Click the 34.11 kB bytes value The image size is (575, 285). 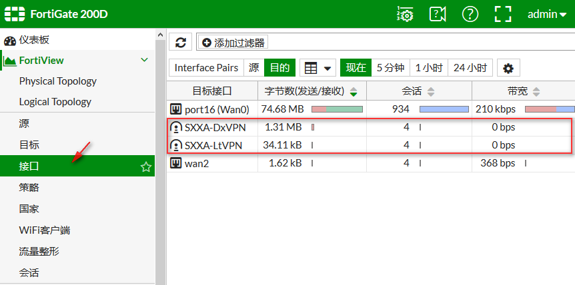coord(282,145)
